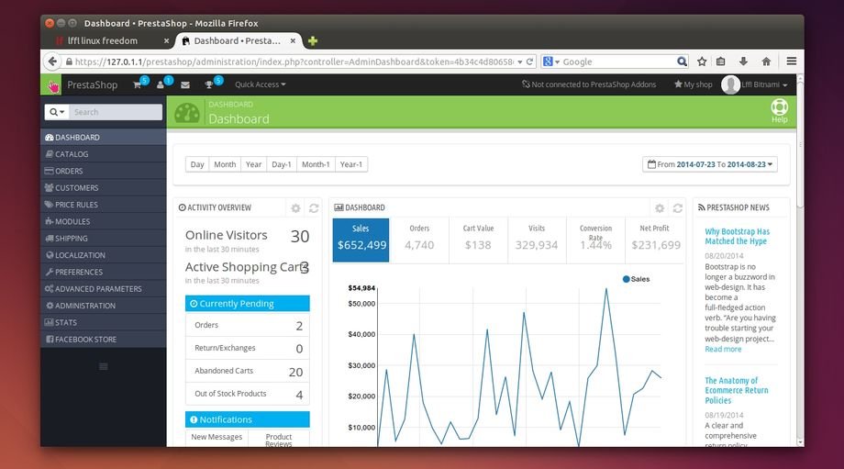
Task: Open the Help lifebuoy icon
Action: (x=779, y=109)
